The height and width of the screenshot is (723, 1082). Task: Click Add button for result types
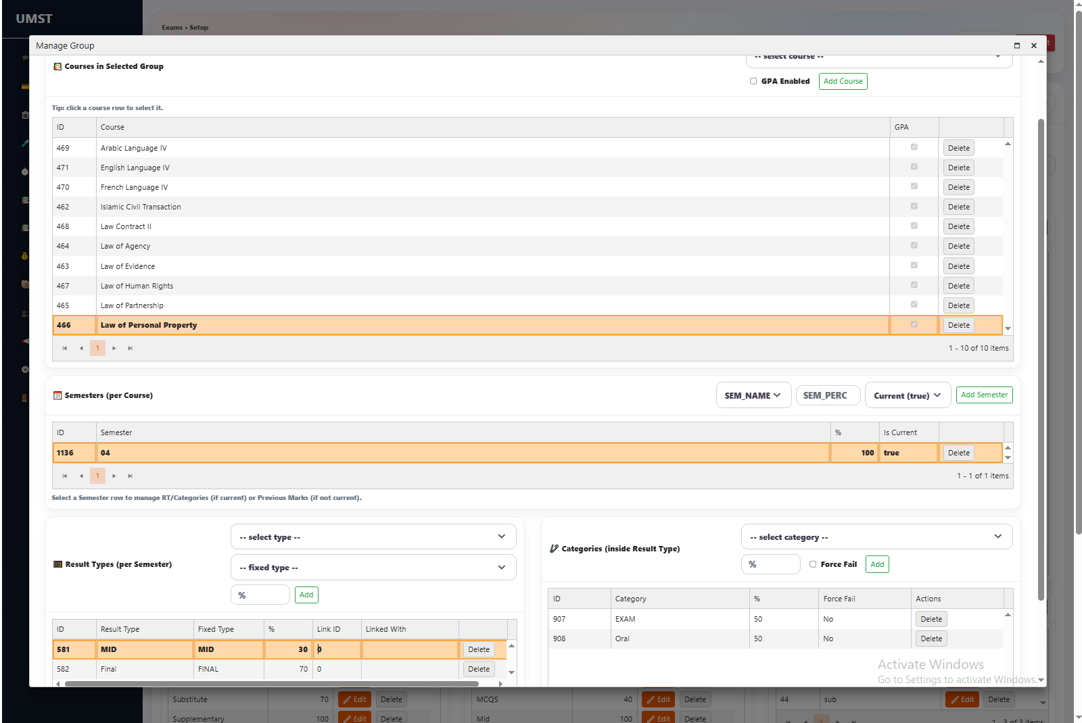point(306,595)
